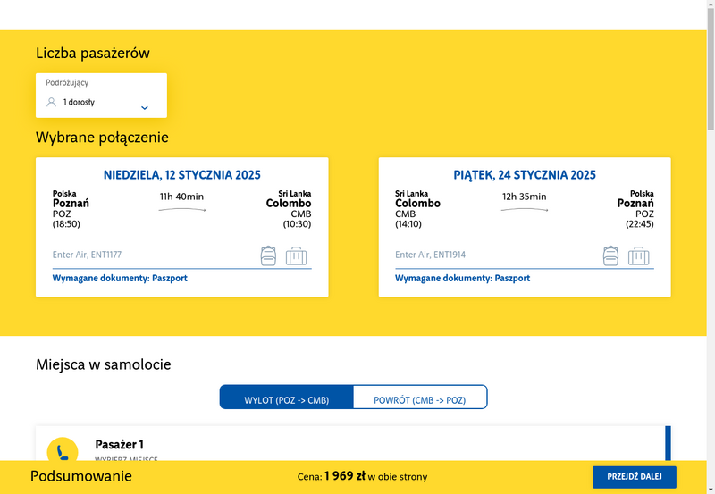Click flight arrow under 11h 40min duration
715x494 pixels.
pos(182,210)
